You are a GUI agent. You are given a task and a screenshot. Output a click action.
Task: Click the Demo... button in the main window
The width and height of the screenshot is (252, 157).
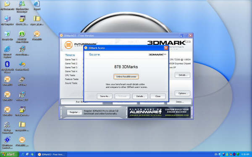point(179,102)
